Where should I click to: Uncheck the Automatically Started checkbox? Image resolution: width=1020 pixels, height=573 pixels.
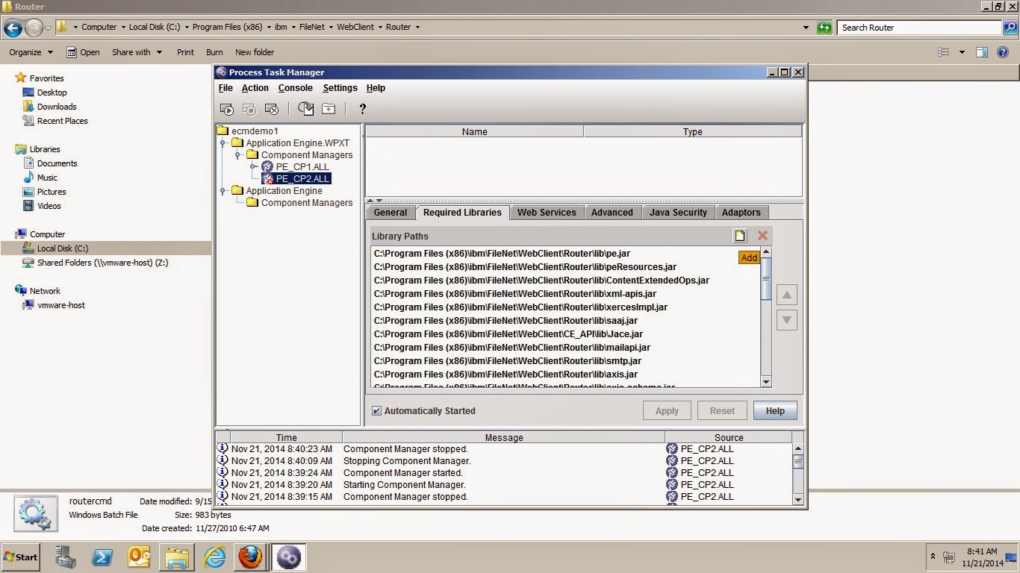coord(376,410)
